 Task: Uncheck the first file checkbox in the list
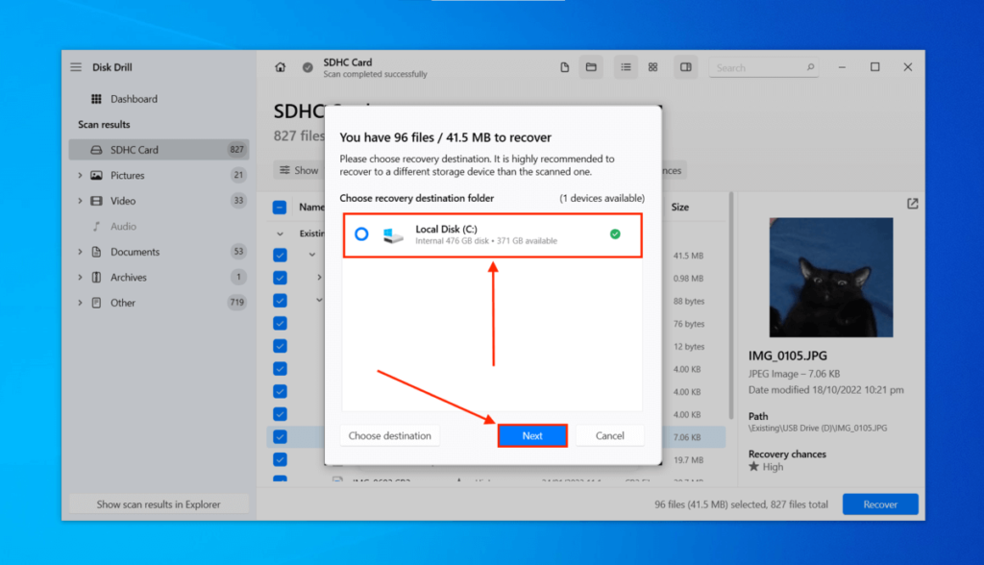(280, 255)
